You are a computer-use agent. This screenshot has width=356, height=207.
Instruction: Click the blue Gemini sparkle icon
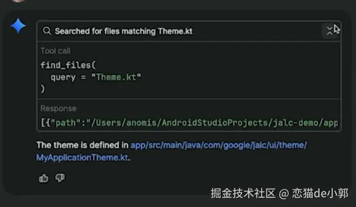(18, 26)
